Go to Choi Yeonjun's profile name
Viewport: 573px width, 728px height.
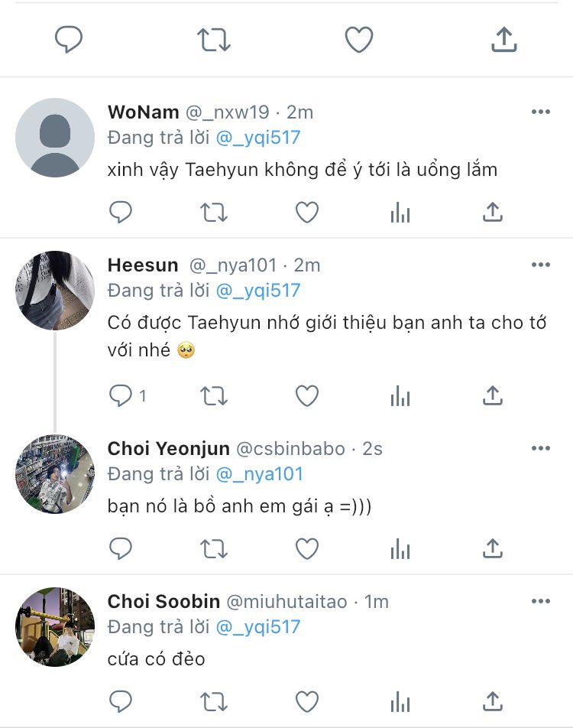(168, 449)
